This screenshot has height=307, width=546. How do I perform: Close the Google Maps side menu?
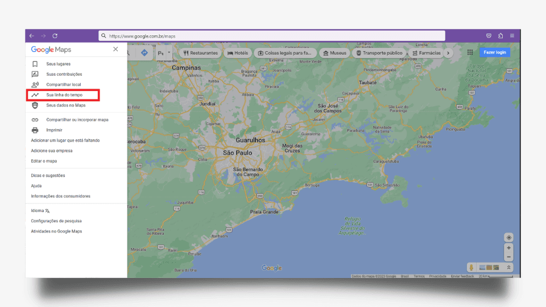115,49
